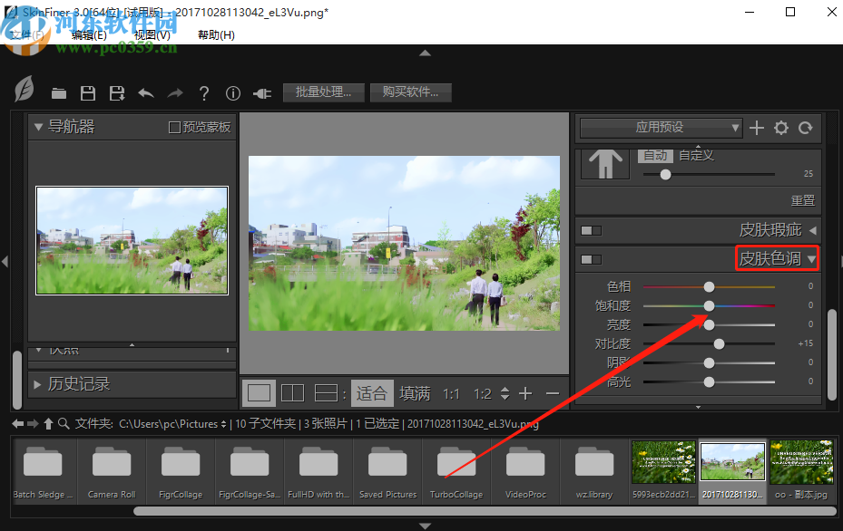Click 重置 to reset skin mask

803,200
